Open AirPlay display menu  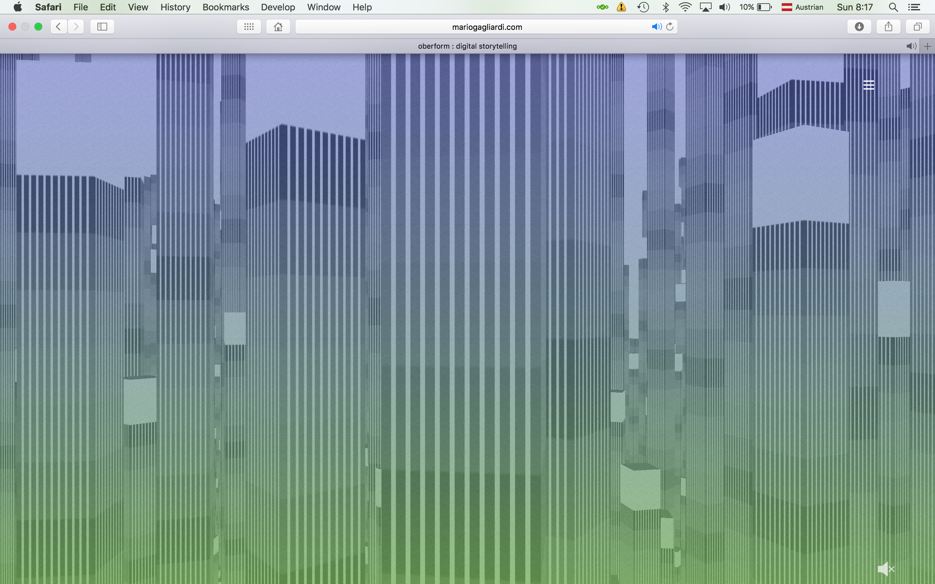coord(705,7)
